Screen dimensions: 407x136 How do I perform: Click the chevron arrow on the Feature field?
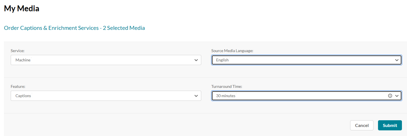(196, 96)
